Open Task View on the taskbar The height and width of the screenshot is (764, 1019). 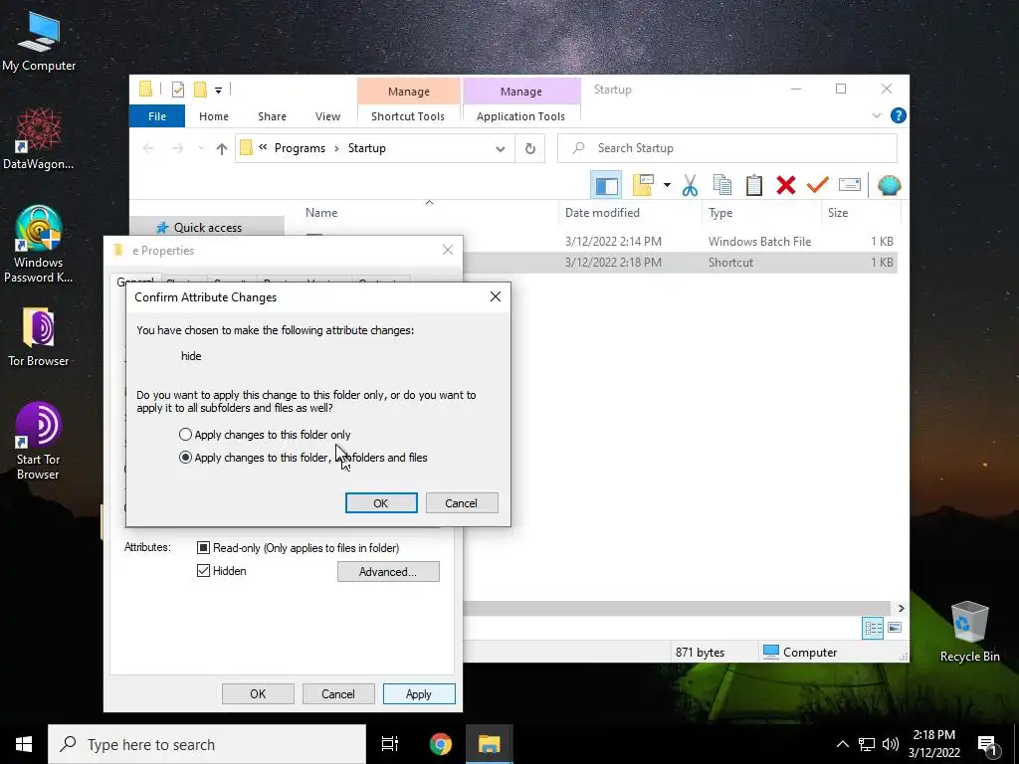click(390, 744)
